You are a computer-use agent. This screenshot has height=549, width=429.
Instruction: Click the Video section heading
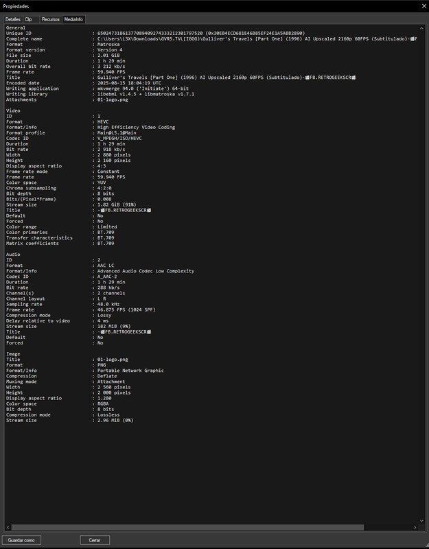click(13, 110)
